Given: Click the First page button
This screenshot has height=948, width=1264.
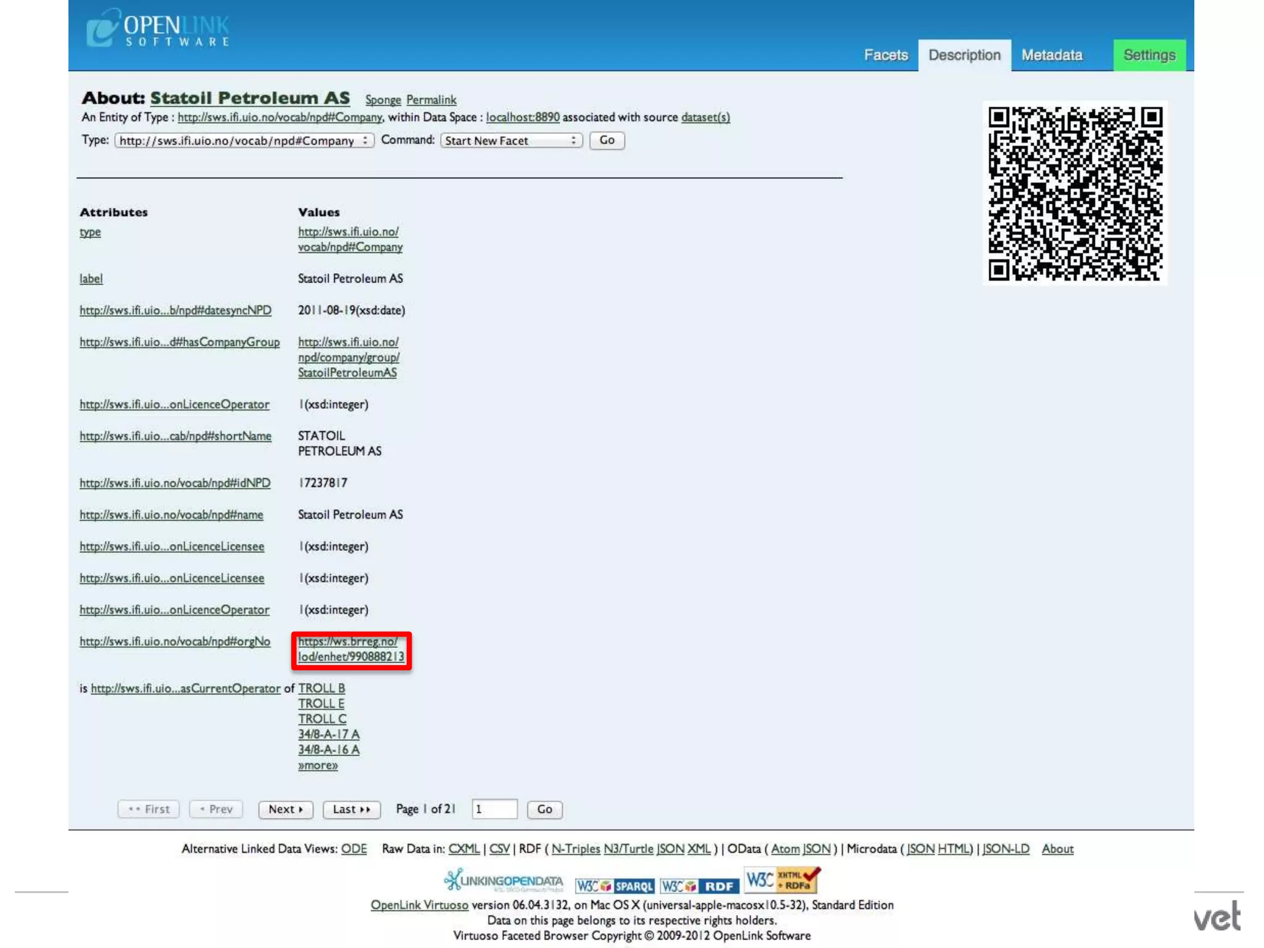Looking at the screenshot, I should click(149, 809).
